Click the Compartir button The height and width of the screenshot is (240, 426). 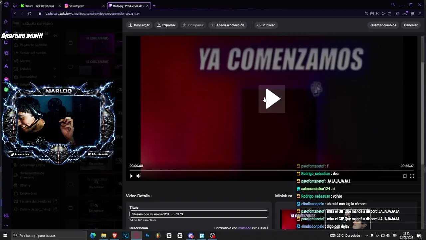click(193, 25)
